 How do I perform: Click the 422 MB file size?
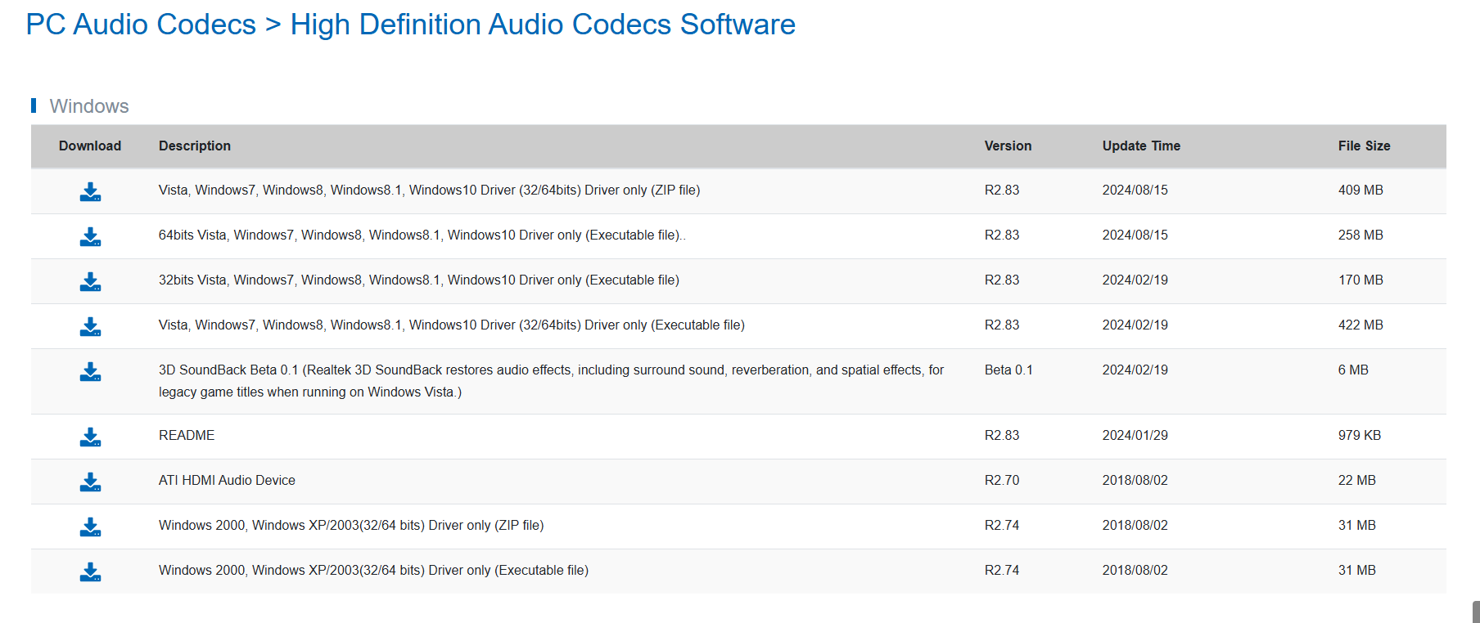1360,325
